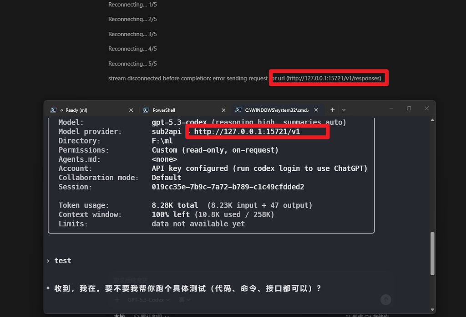Click the "Context window:" label
This screenshot has width=466, height=317.
click(x=90, y=214)
